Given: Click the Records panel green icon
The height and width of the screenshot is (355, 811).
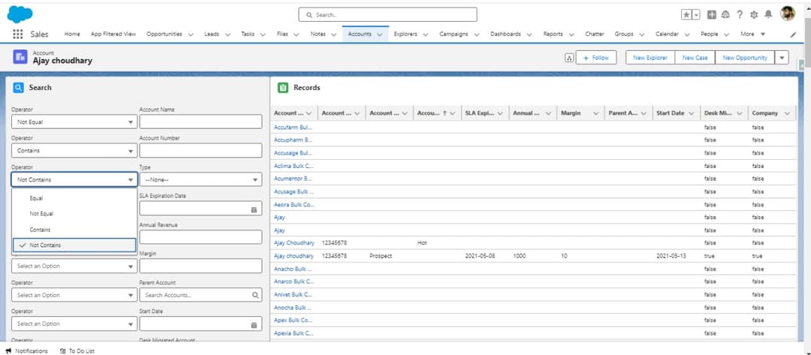Looking at the screenshot, I should pos(282,87).
